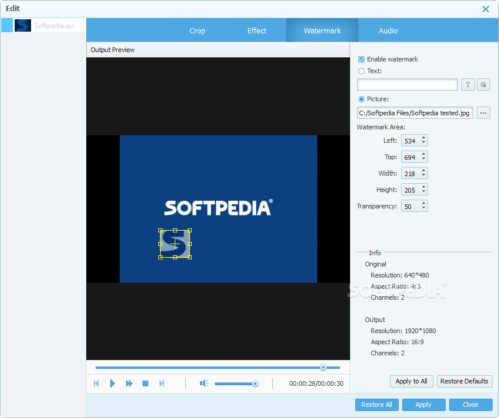Click top-left handle of watermark box
The width and height of the screenshot is (499, 418).
[x=161, y=231]
